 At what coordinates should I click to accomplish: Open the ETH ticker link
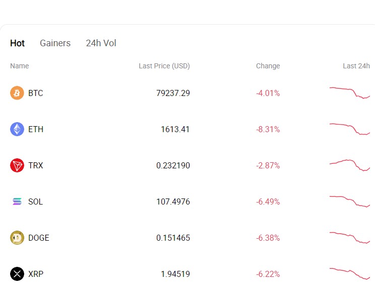tap(36, 129)
